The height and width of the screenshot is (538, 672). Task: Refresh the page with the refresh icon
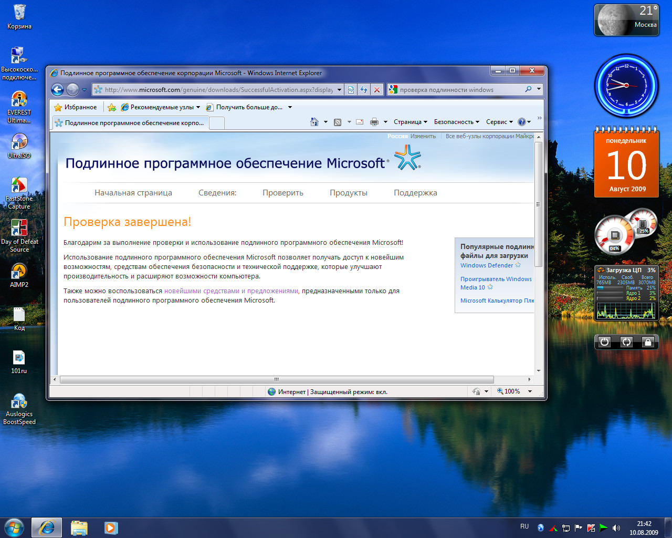[x=363, y=90]
